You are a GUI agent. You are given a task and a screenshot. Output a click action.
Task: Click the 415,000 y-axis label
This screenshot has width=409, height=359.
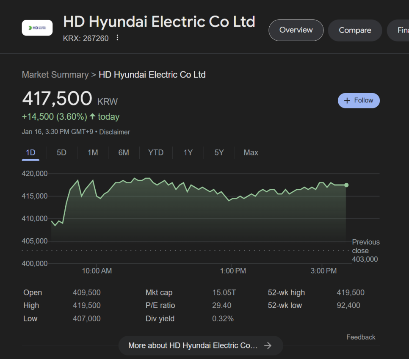35,196
